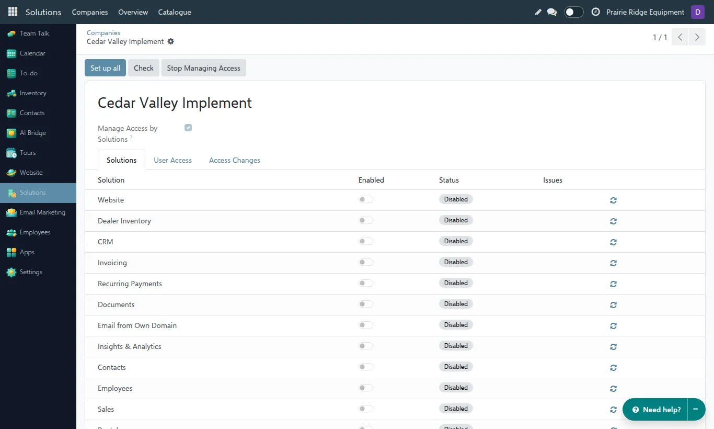
Task: Open the Inventory app in sidebar
Action: (38, 93)
